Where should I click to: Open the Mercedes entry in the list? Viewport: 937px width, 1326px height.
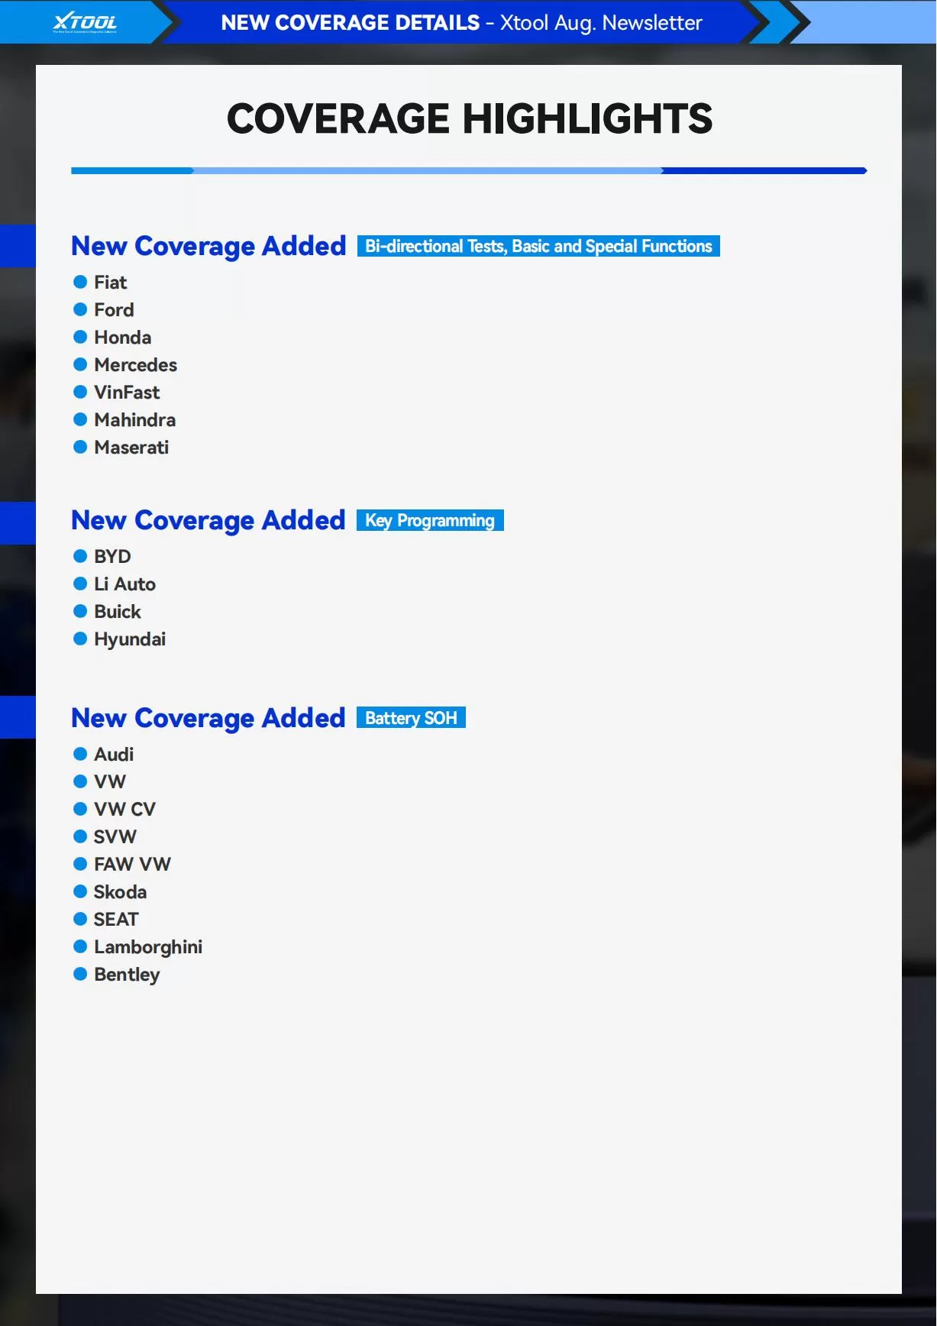[135, 365]
